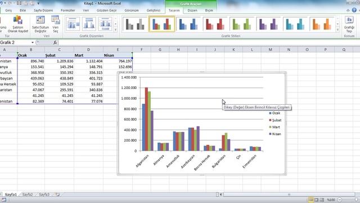Select column header M
The image size is (360, 203).
point(270,50)
